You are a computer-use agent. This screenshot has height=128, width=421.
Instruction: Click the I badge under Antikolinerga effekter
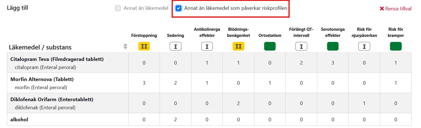click(x=207, y=46)
